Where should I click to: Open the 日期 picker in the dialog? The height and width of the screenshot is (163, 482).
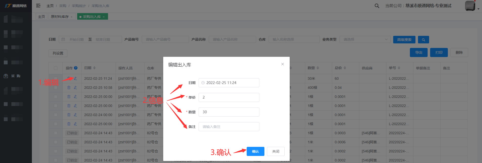(229, 83)
